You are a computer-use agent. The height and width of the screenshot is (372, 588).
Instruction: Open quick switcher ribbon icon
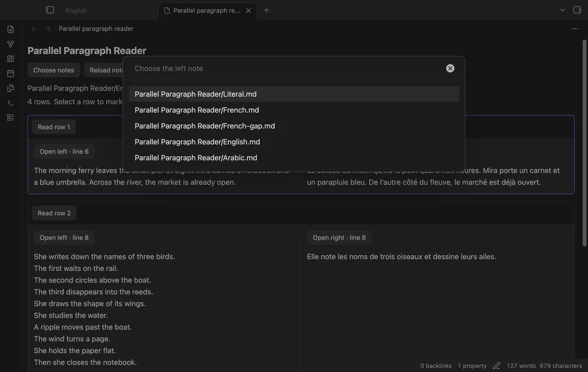10,29
